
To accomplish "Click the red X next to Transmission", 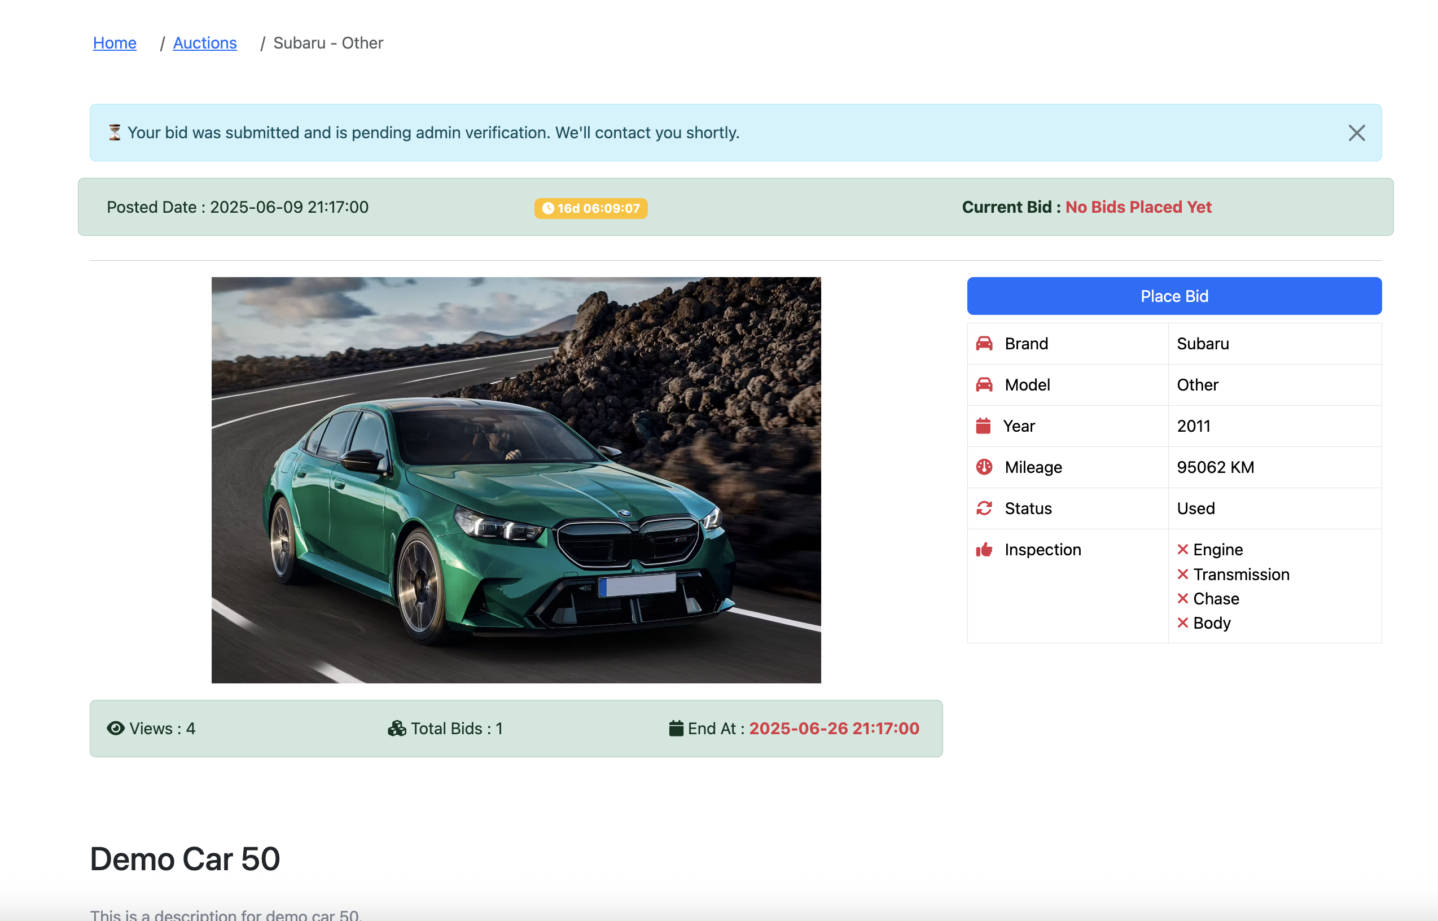I will click(x=1182, y=573).
